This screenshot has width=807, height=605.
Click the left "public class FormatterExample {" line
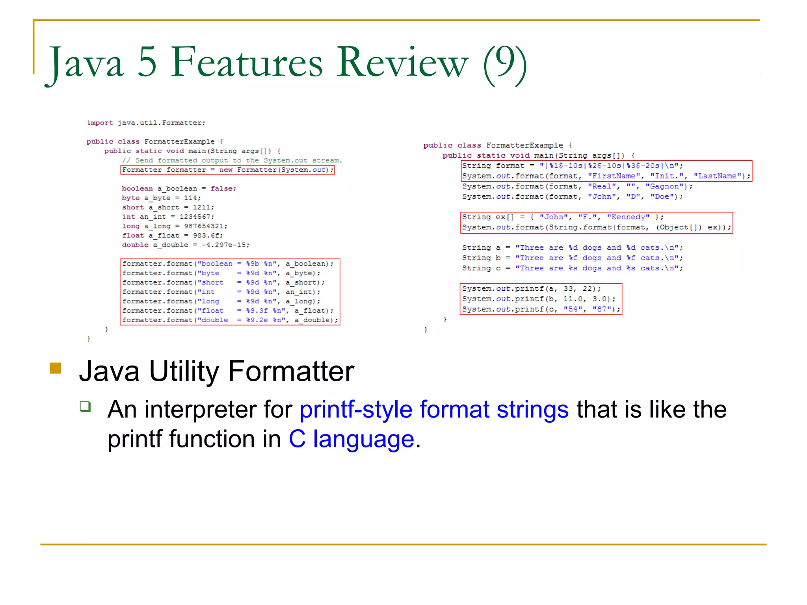[155, 141]
